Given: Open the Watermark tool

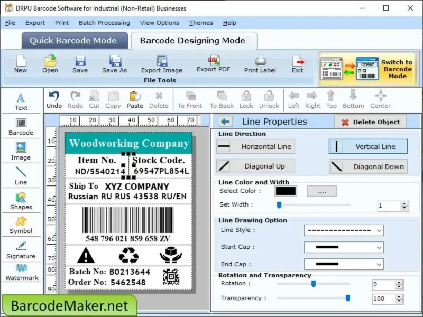Looking at the screenshot, I should [x=22, y=272].
